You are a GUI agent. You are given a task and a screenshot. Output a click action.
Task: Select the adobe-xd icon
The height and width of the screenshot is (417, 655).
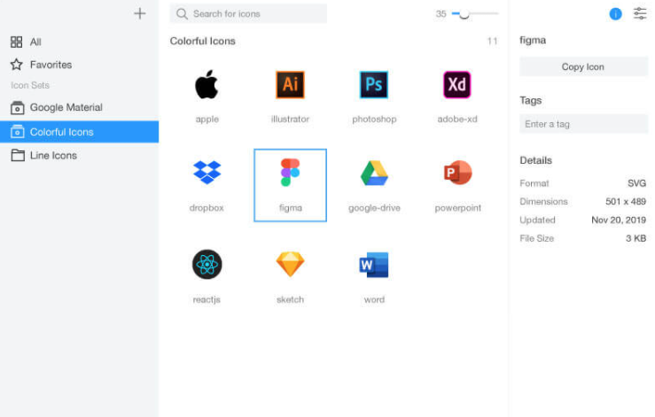click(x=457, y=85)
